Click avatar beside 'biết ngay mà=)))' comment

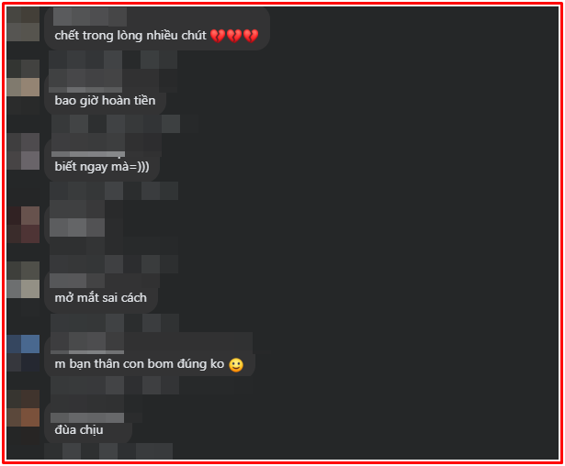coord(23,151)
